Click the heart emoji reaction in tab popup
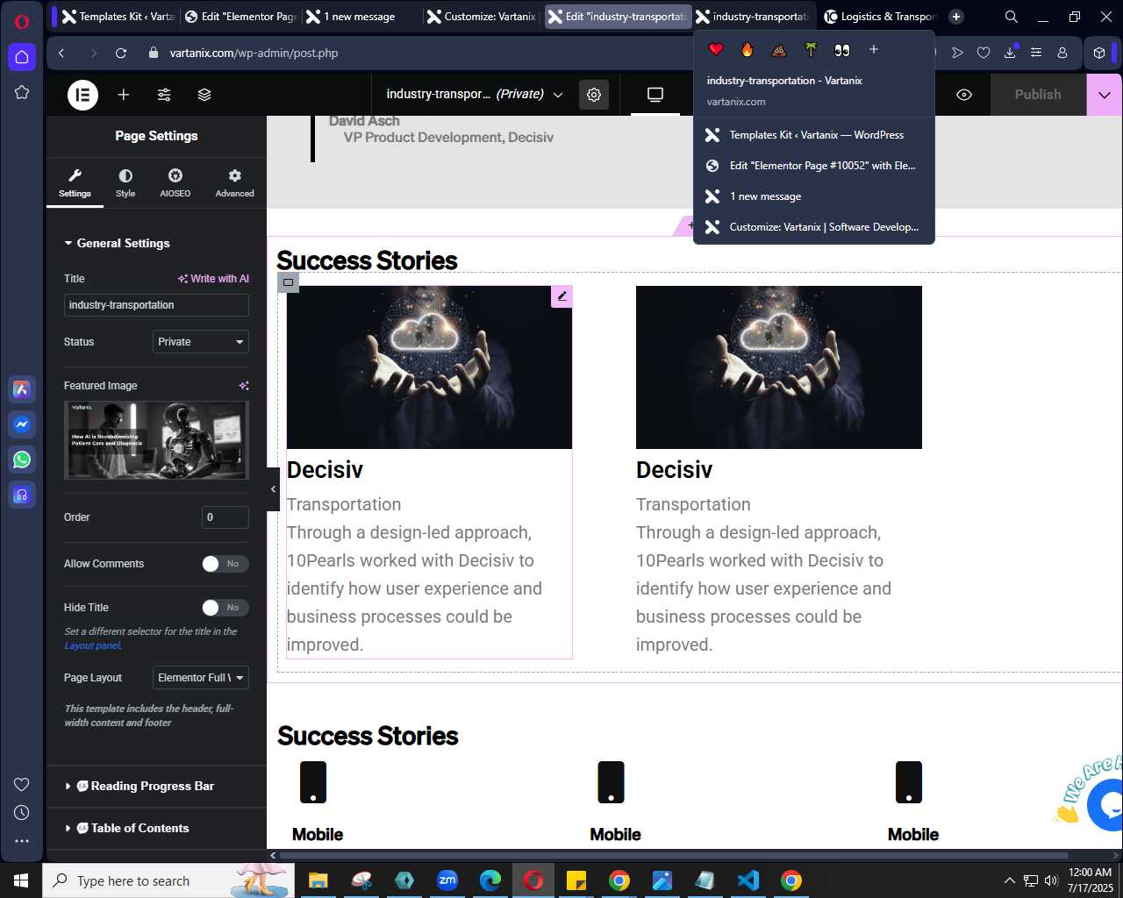The image size is (1123, 898). pyautogui.click(x=716, y=50)
